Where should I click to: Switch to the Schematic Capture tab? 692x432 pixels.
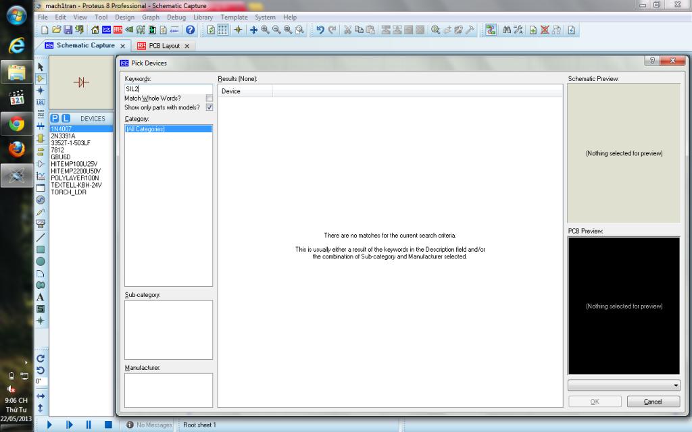coord(86,45)
